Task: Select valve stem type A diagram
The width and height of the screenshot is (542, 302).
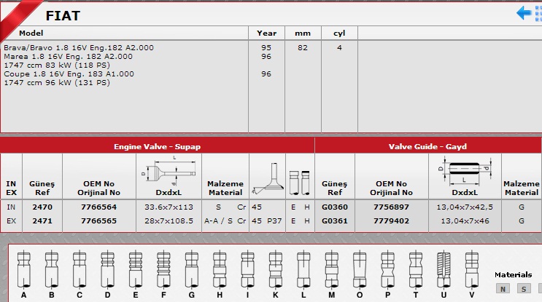Action: [x=24, y=270]
